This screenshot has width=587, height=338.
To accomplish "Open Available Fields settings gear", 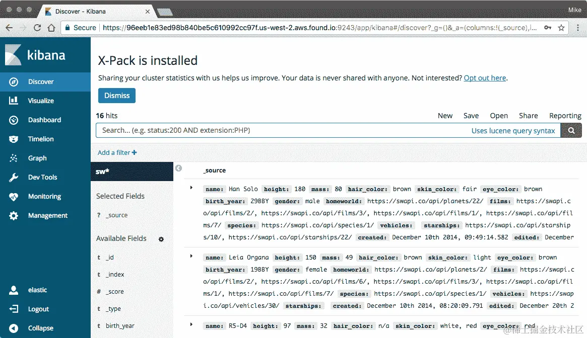I will tap(161, 239).
